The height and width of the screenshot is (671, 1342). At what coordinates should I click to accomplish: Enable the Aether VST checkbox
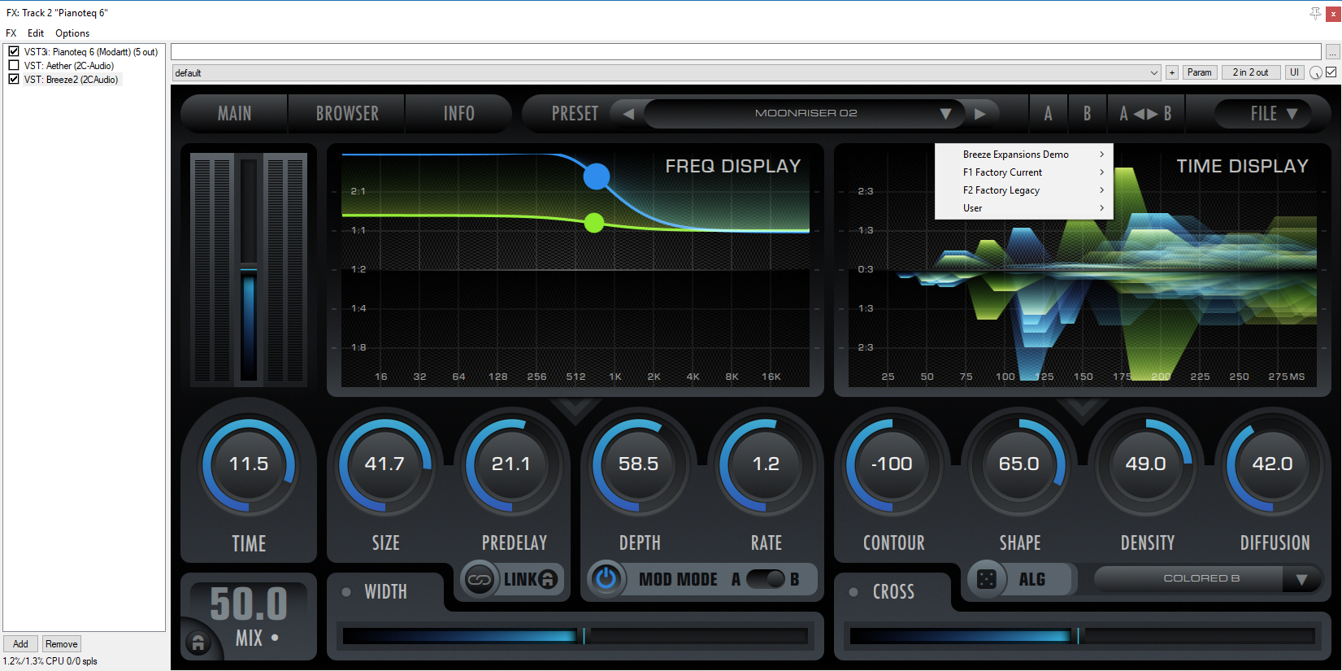pos(14,65)
